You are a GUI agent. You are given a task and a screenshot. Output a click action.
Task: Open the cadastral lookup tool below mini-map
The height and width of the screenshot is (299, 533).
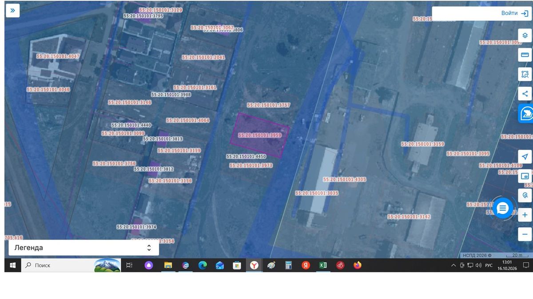click(525, 195)
